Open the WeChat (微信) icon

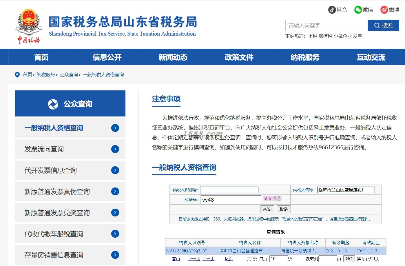[x=358, y=10]
